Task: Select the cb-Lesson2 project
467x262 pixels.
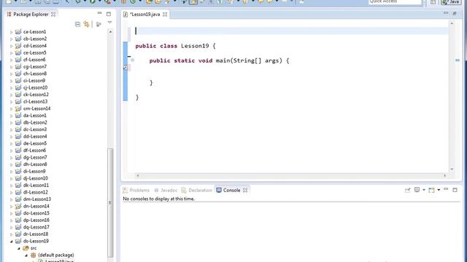Action: pyautogui.click(x=35, y=39)
